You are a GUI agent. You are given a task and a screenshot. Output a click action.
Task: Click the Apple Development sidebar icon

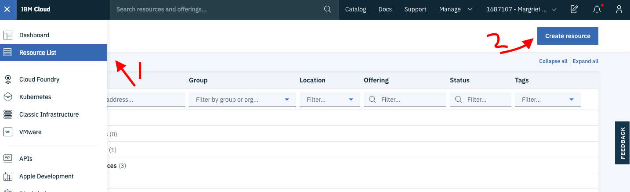tap(8, 176)
